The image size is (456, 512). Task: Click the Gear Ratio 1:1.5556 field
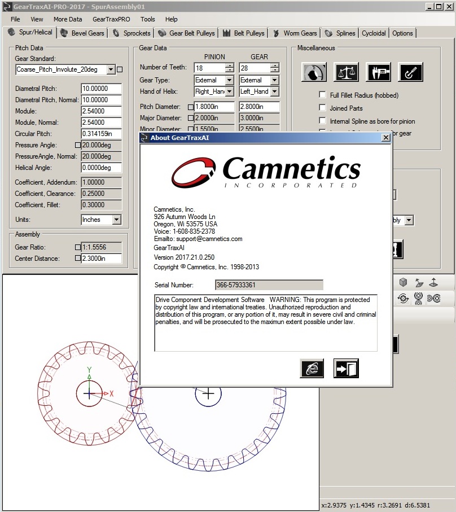[101, 247]
